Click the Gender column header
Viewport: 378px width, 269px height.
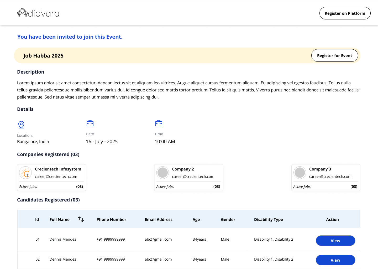tap(228, 219)
